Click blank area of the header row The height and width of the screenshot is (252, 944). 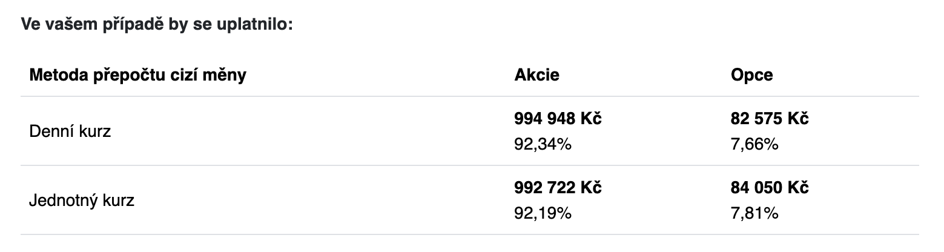click(x=375, y=75)
